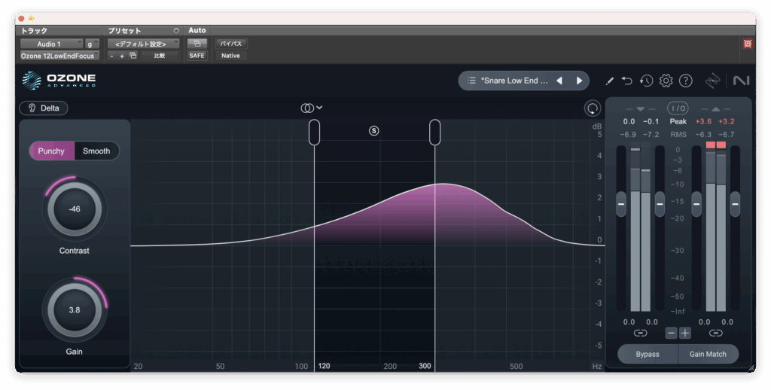Open the Snare Low End preset list
The height and width of the screenshot is (390, 771).
pyautogui.click(x=508, y=81)
